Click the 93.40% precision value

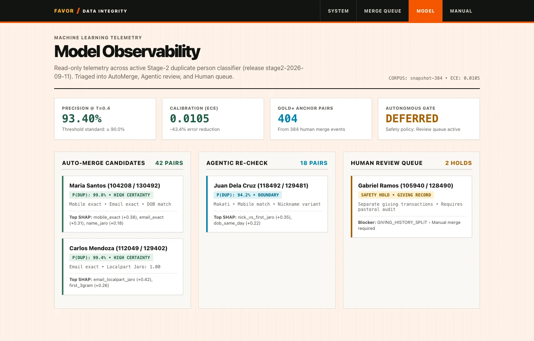82,119
